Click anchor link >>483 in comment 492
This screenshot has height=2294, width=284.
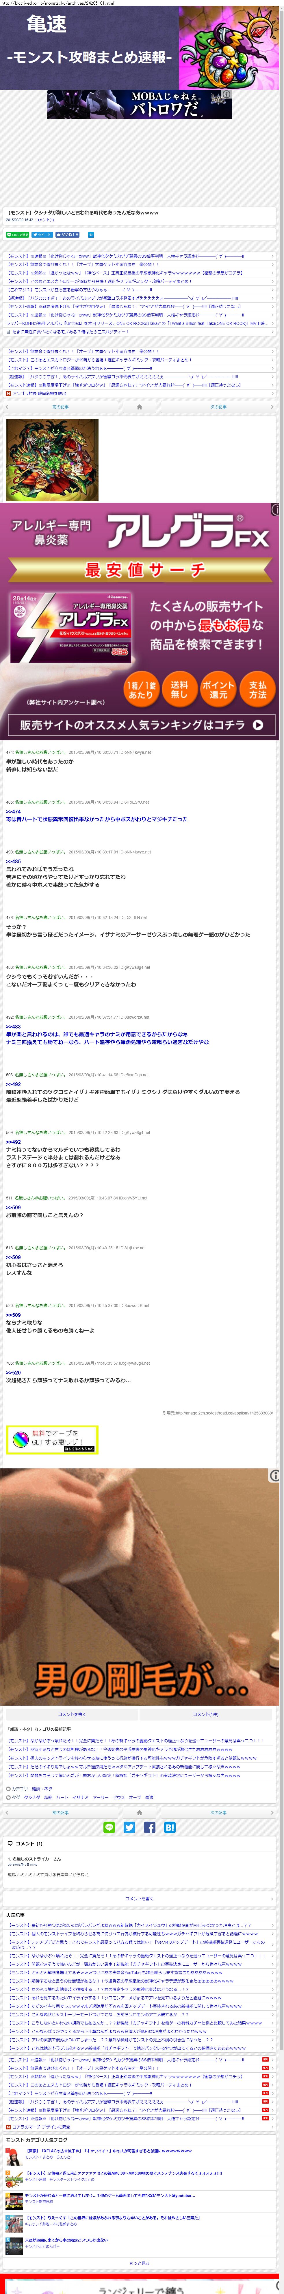pyautogui.click(x=13, y=1027)
